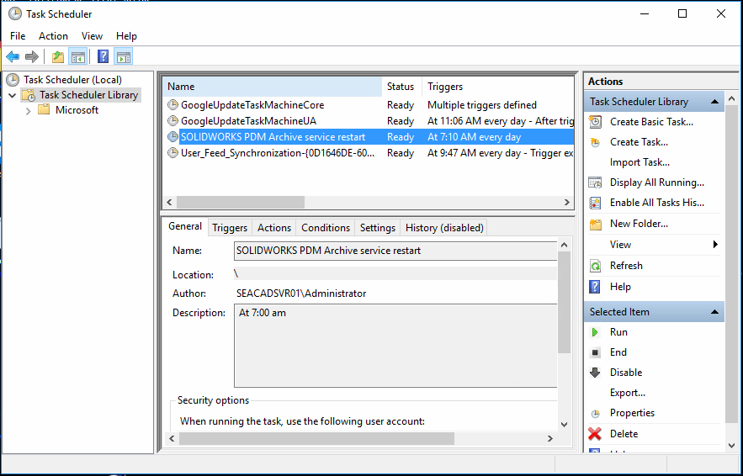Click the Task Scheduler (Local) clock icon

pos(13,80)
